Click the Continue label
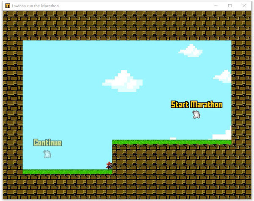Screen dimensions: 254x201 click(47, 143)
